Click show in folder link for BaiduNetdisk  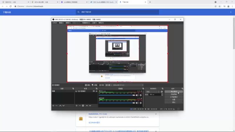tap(94, 123)
